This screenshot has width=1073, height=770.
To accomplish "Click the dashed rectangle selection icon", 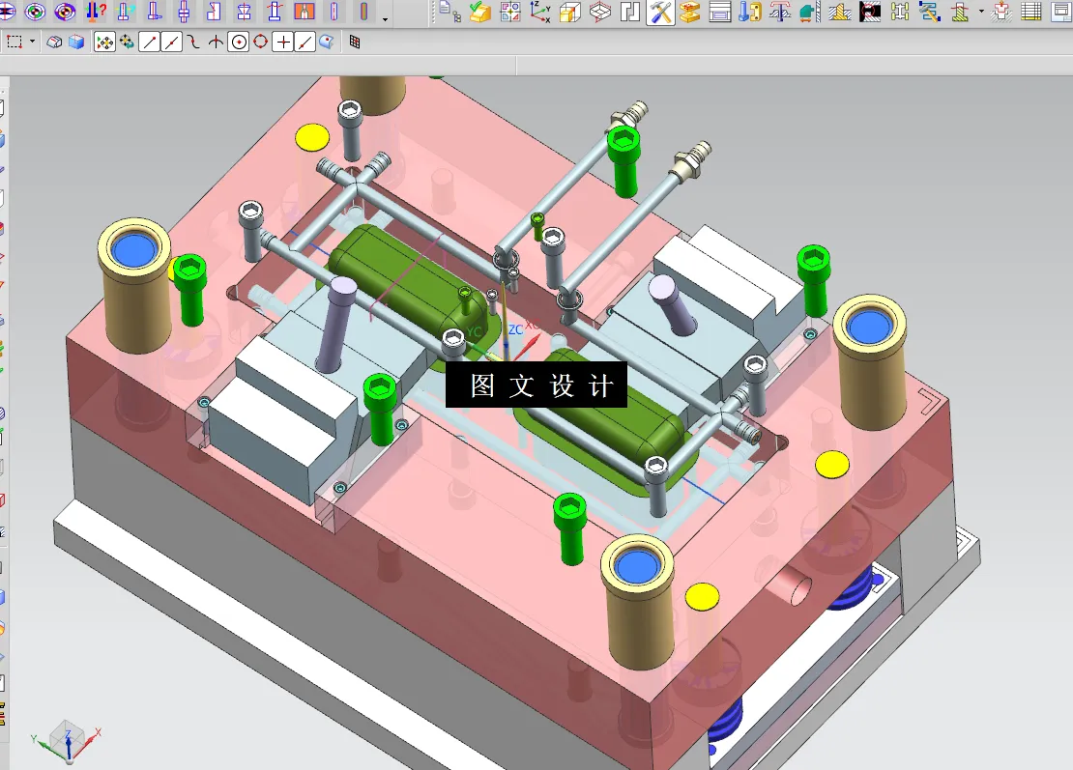I will tap(14, 43).
